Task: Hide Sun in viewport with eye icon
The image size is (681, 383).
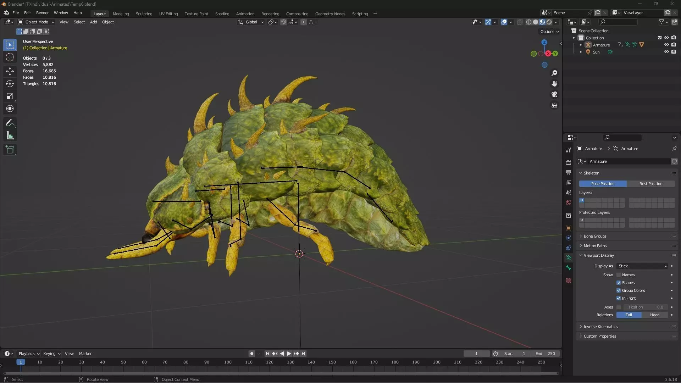Action: [x=666, y=52]
